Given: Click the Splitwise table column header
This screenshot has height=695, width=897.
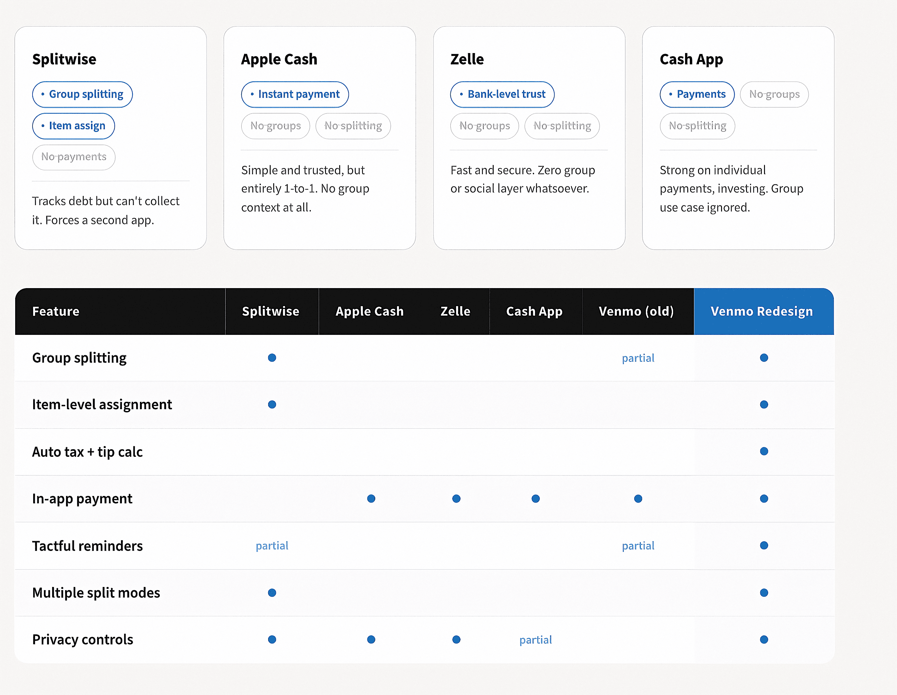Looking at the screenshot, I should (271, 311).
